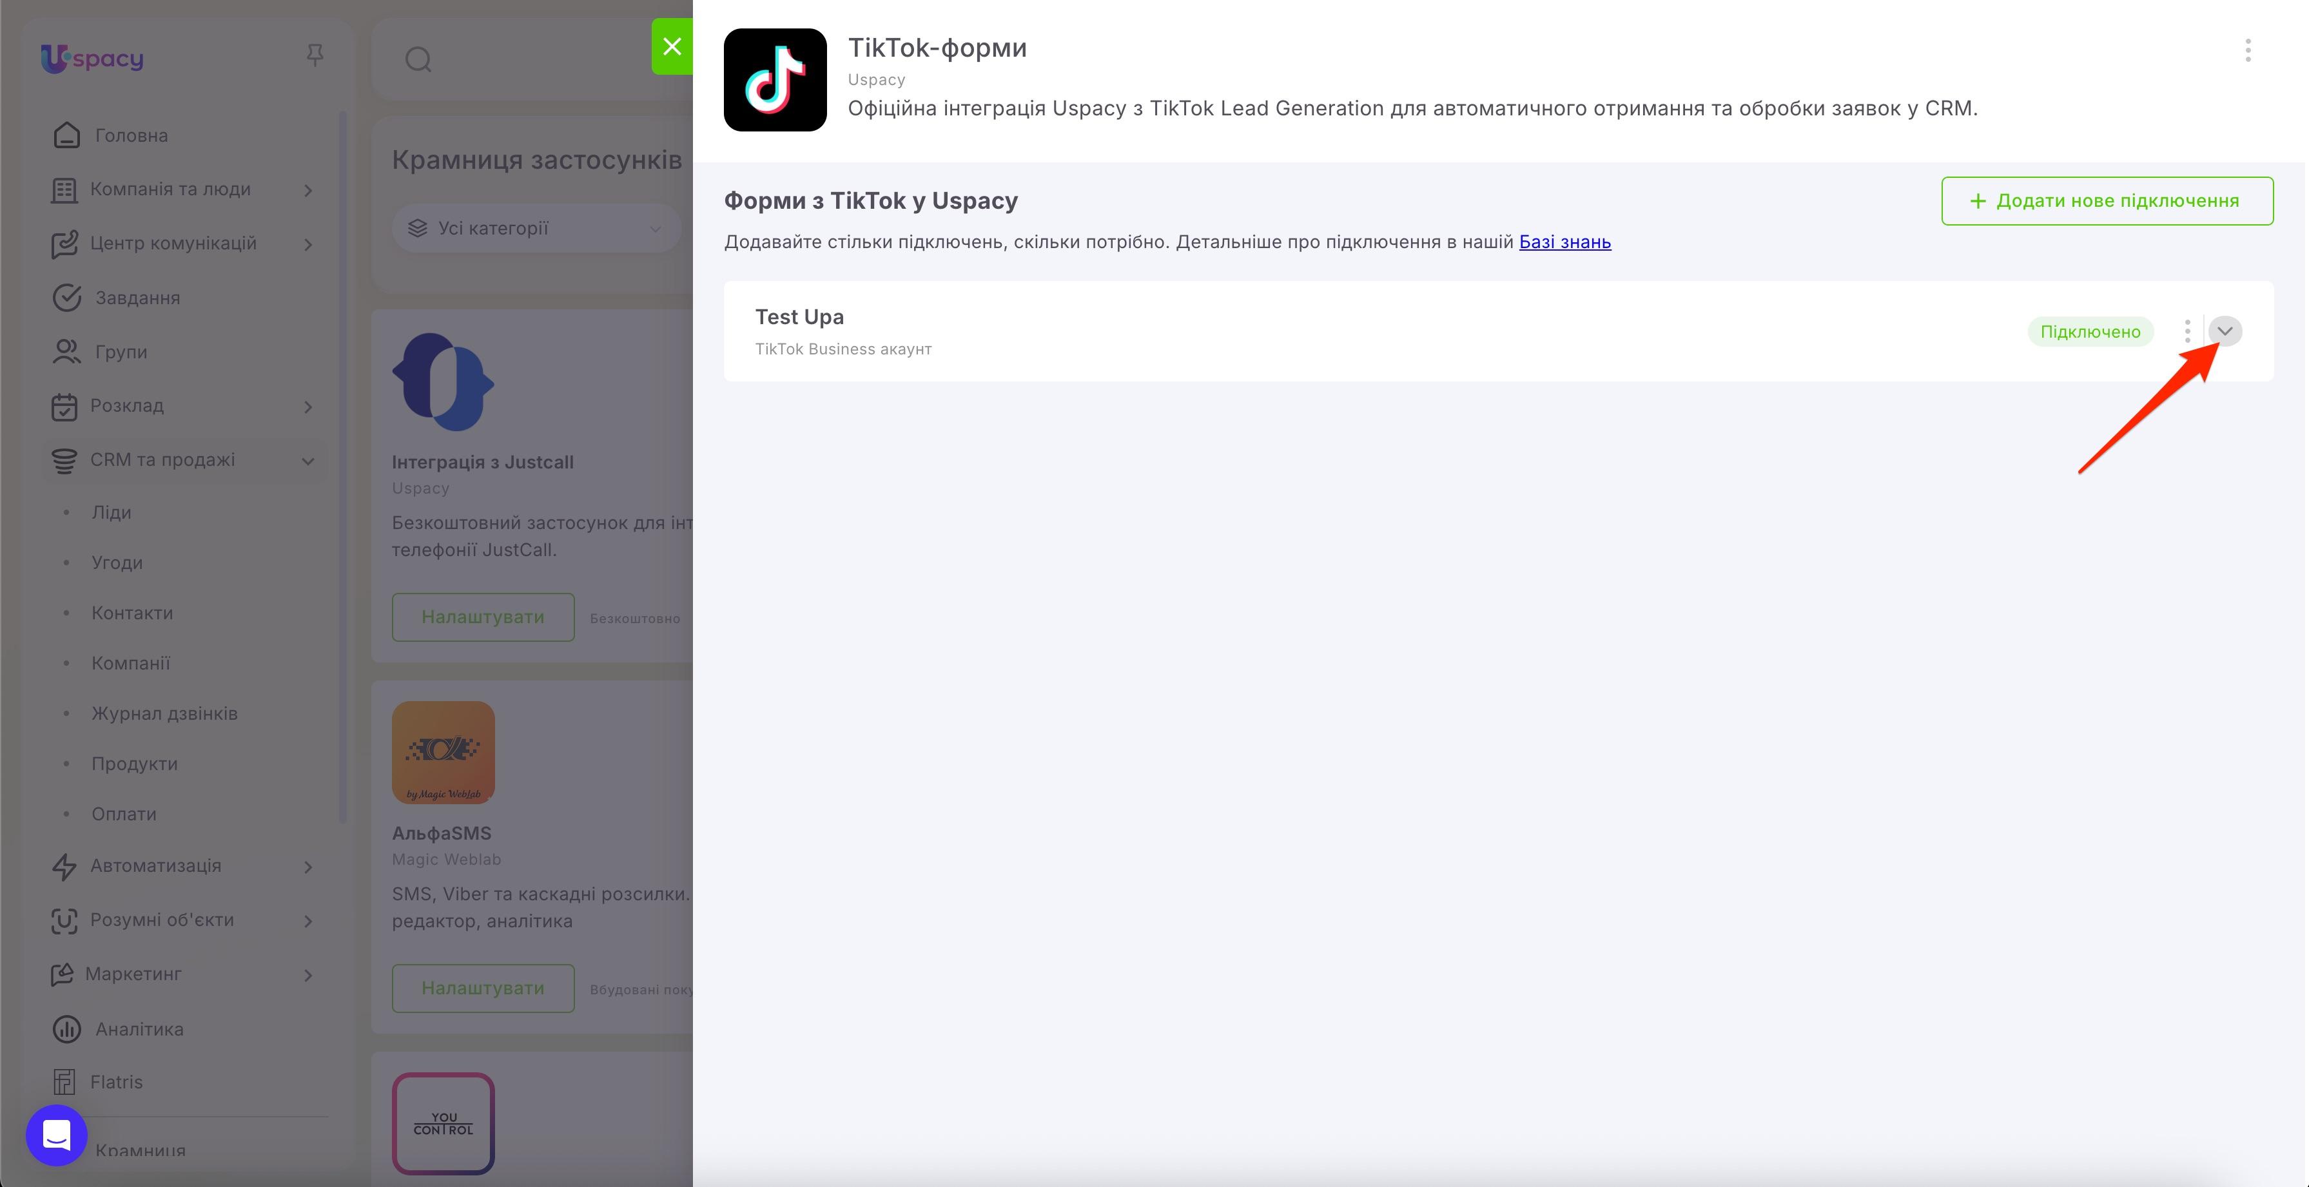Click the АльфаSMS app logo
Image resolution: width=2309 pixels, height=1187 pixels.
point(443,753)
